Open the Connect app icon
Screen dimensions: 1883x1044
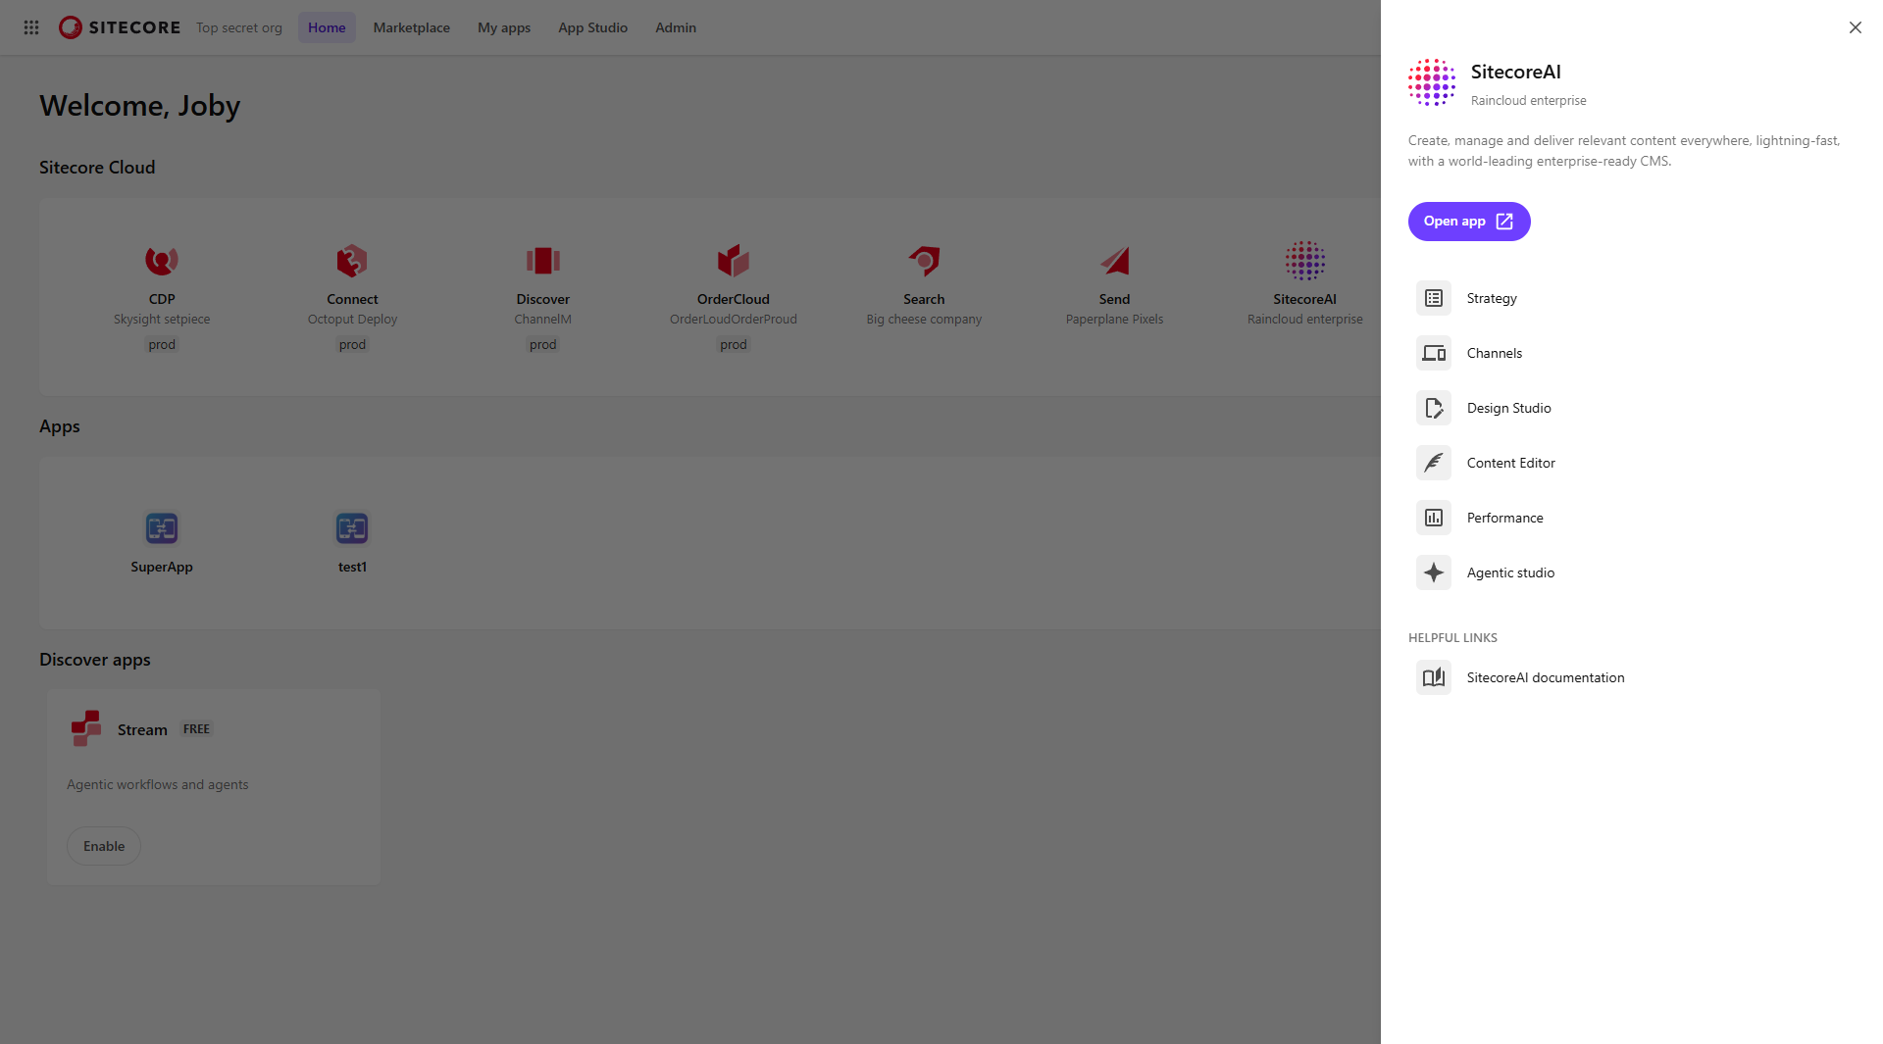tap(352, 261)
